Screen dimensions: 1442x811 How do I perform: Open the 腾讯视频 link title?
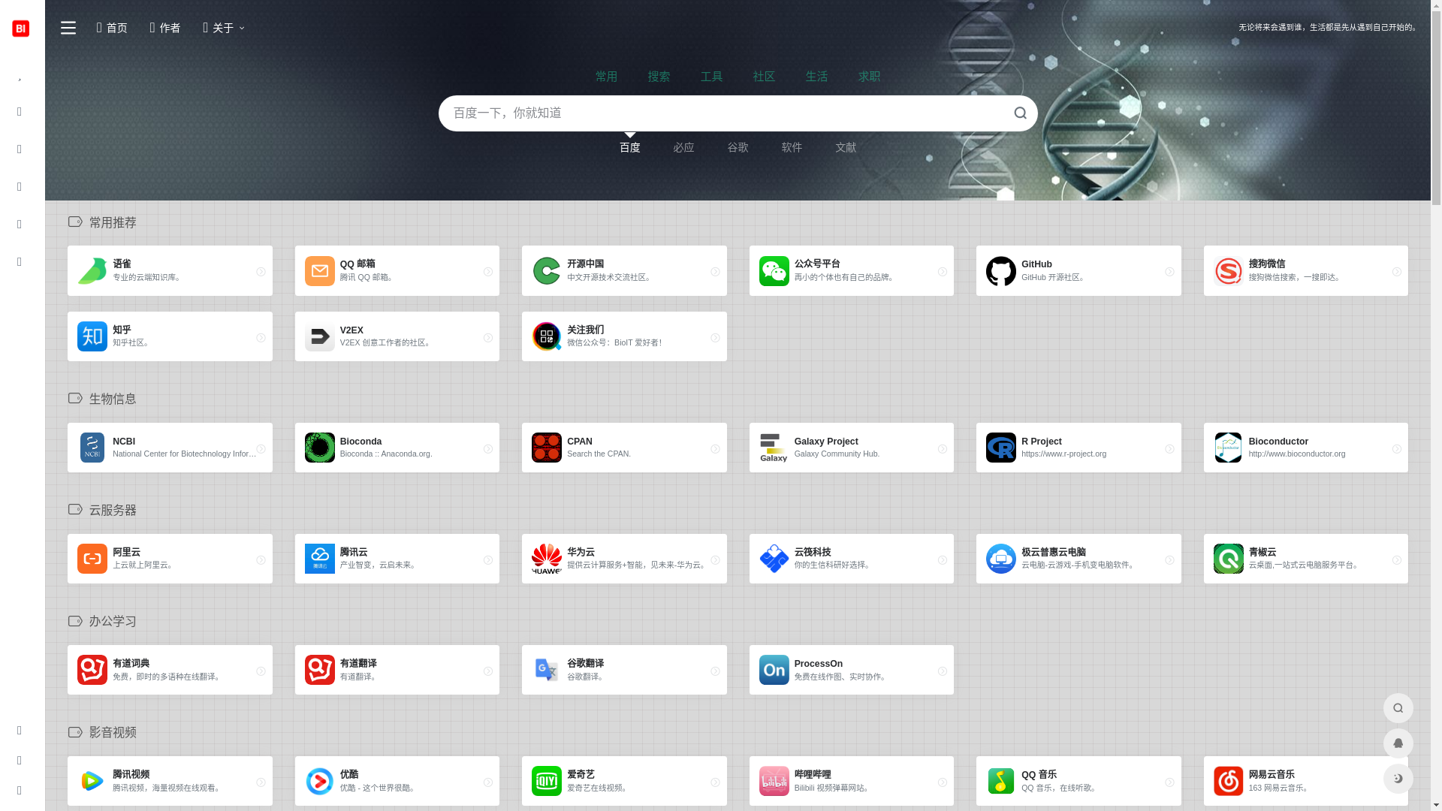point(131,774)
